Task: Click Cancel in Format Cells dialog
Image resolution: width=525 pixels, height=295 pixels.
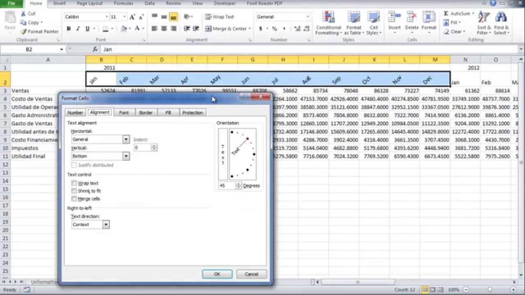Action: (x=251, y=274)
